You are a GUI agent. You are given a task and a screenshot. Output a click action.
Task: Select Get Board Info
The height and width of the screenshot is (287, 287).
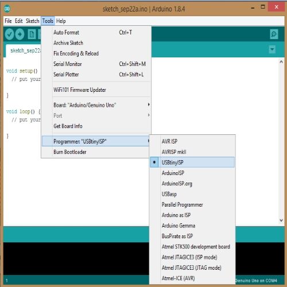click(x=96, y=126)
